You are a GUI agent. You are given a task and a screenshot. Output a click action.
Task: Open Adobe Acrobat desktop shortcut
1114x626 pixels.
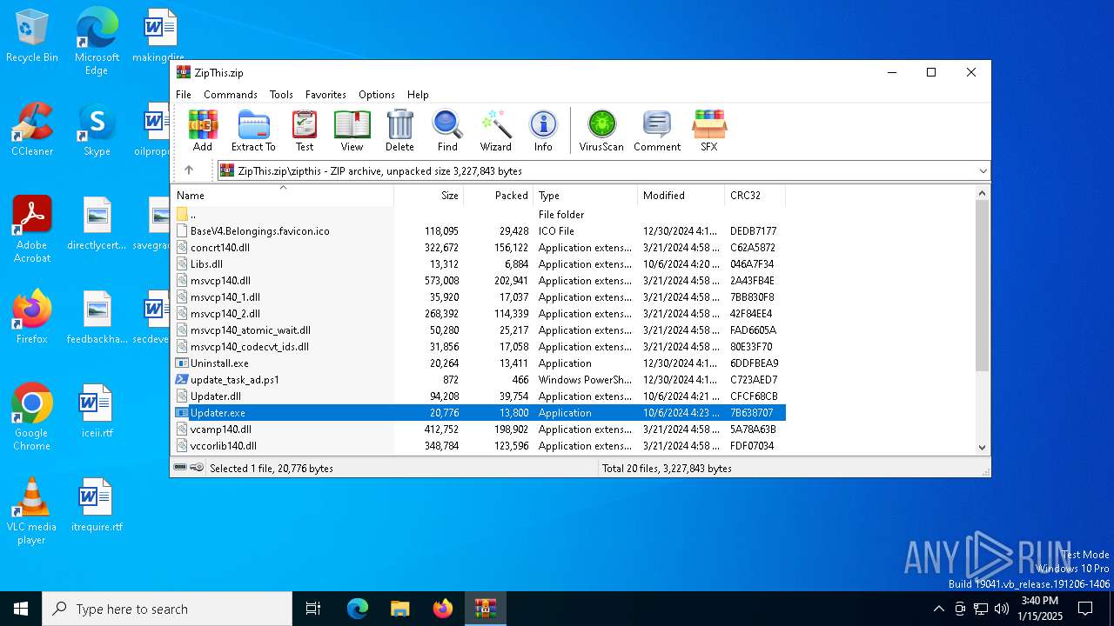pyautogui.click(x=32, y=230)
